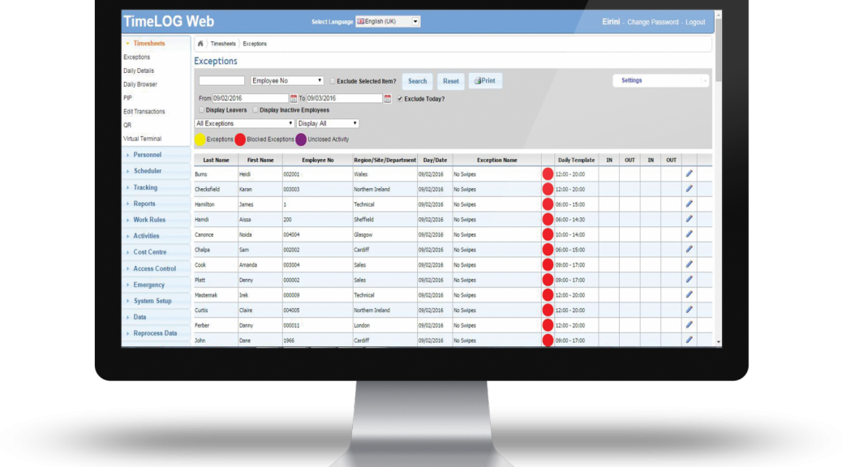
Task: Click the red blocked icon in Amanda Cook's row
Action: coord(548,265)
